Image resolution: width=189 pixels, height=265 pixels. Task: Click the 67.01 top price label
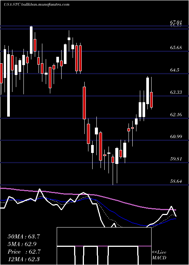[176, 22]
